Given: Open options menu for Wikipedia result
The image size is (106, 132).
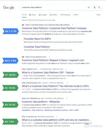Looking at the screenshot, I should [x=67, y=98].
